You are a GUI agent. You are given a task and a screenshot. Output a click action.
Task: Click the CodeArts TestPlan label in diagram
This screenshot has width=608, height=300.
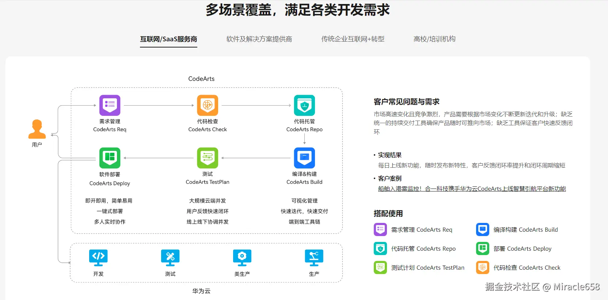tap(208, 182)
